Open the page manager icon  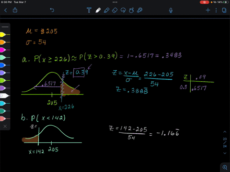[224, 11]
